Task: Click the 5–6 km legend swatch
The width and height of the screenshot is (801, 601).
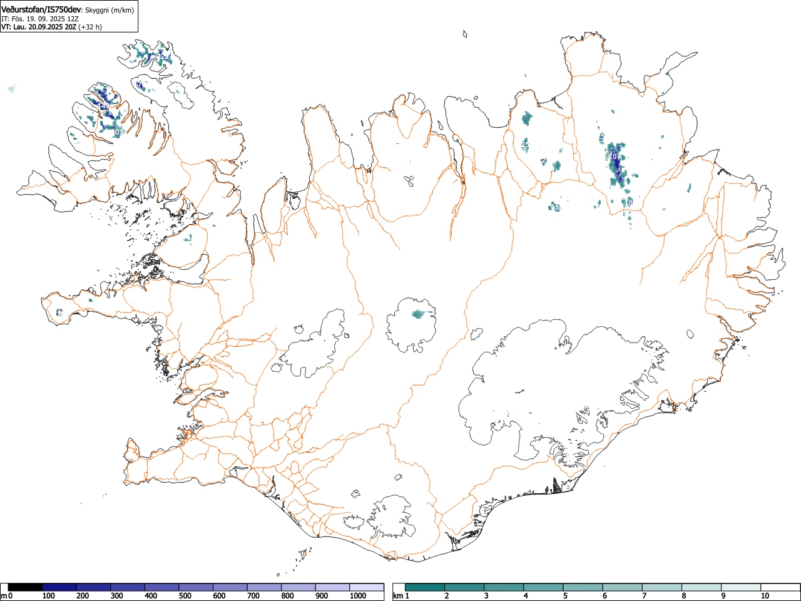Action: click(583, 587)
